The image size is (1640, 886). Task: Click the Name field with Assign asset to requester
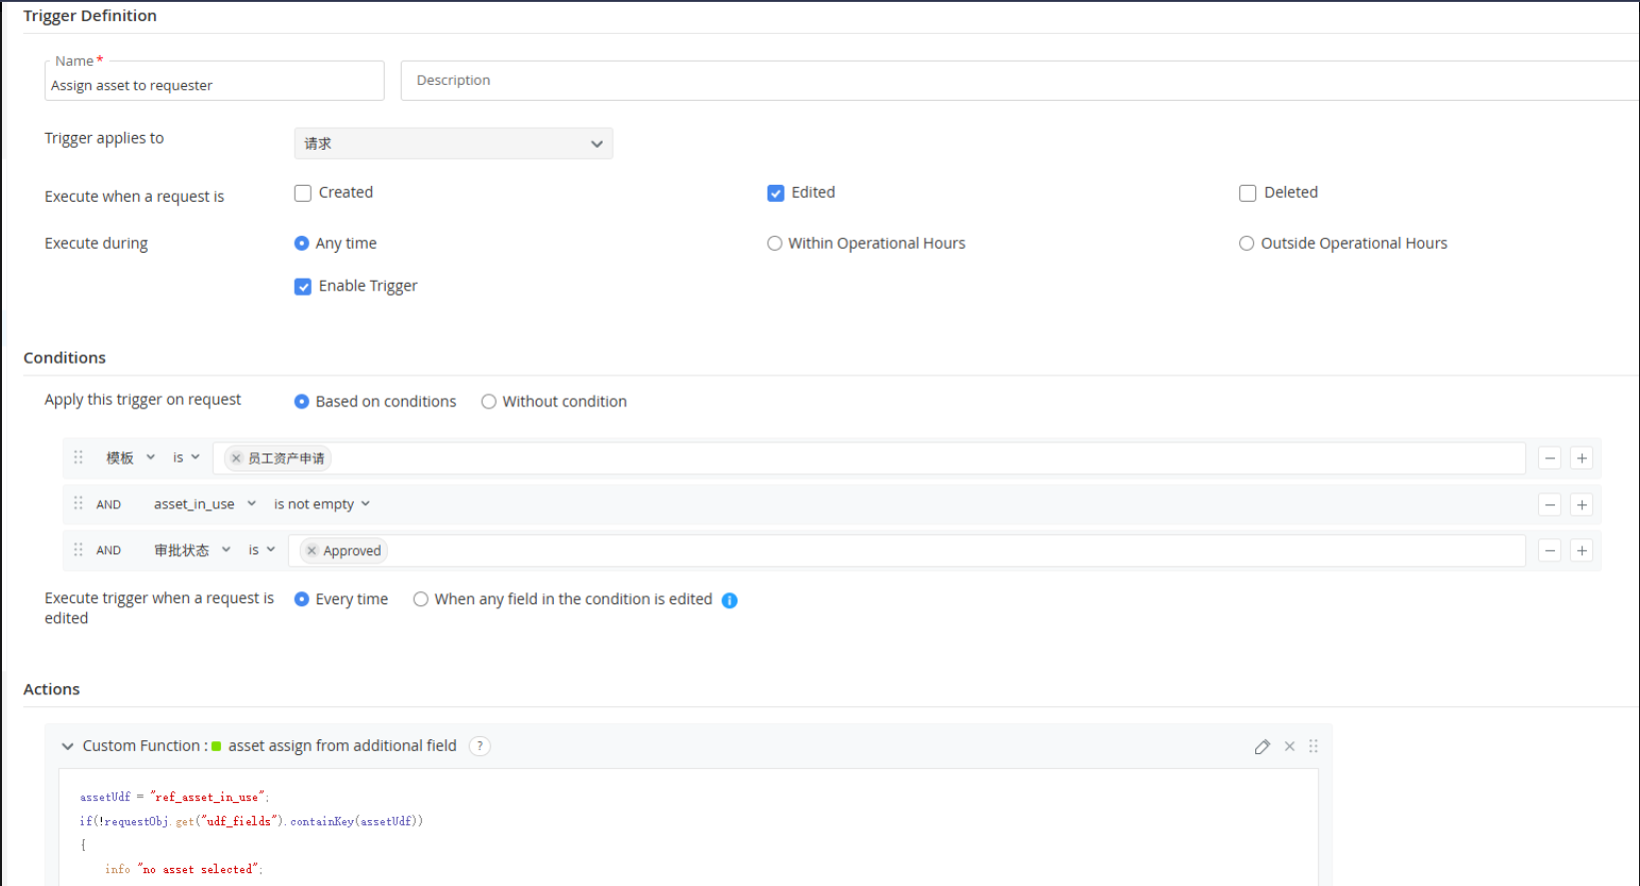[x=214, y=85]
